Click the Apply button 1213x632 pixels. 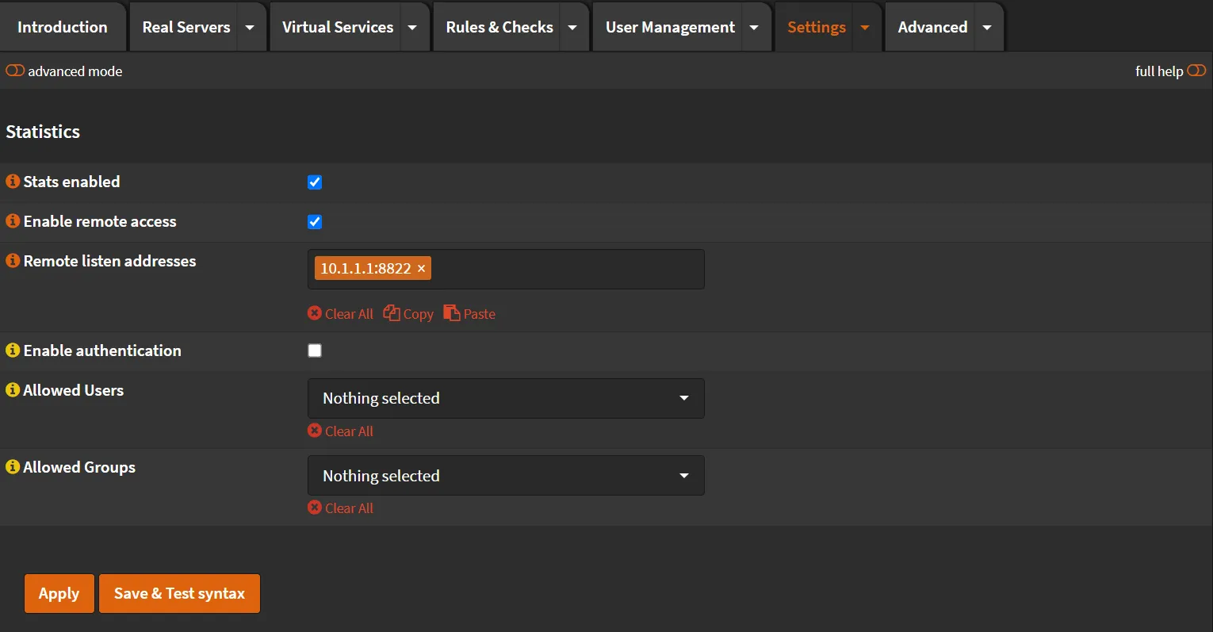point(59,593)
